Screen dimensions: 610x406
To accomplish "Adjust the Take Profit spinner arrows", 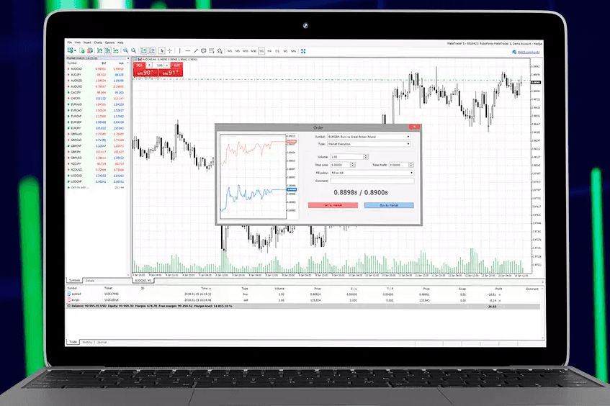I will click(411, 165).
